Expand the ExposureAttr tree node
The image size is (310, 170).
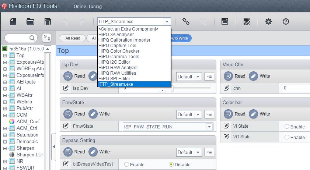point(5,62)
